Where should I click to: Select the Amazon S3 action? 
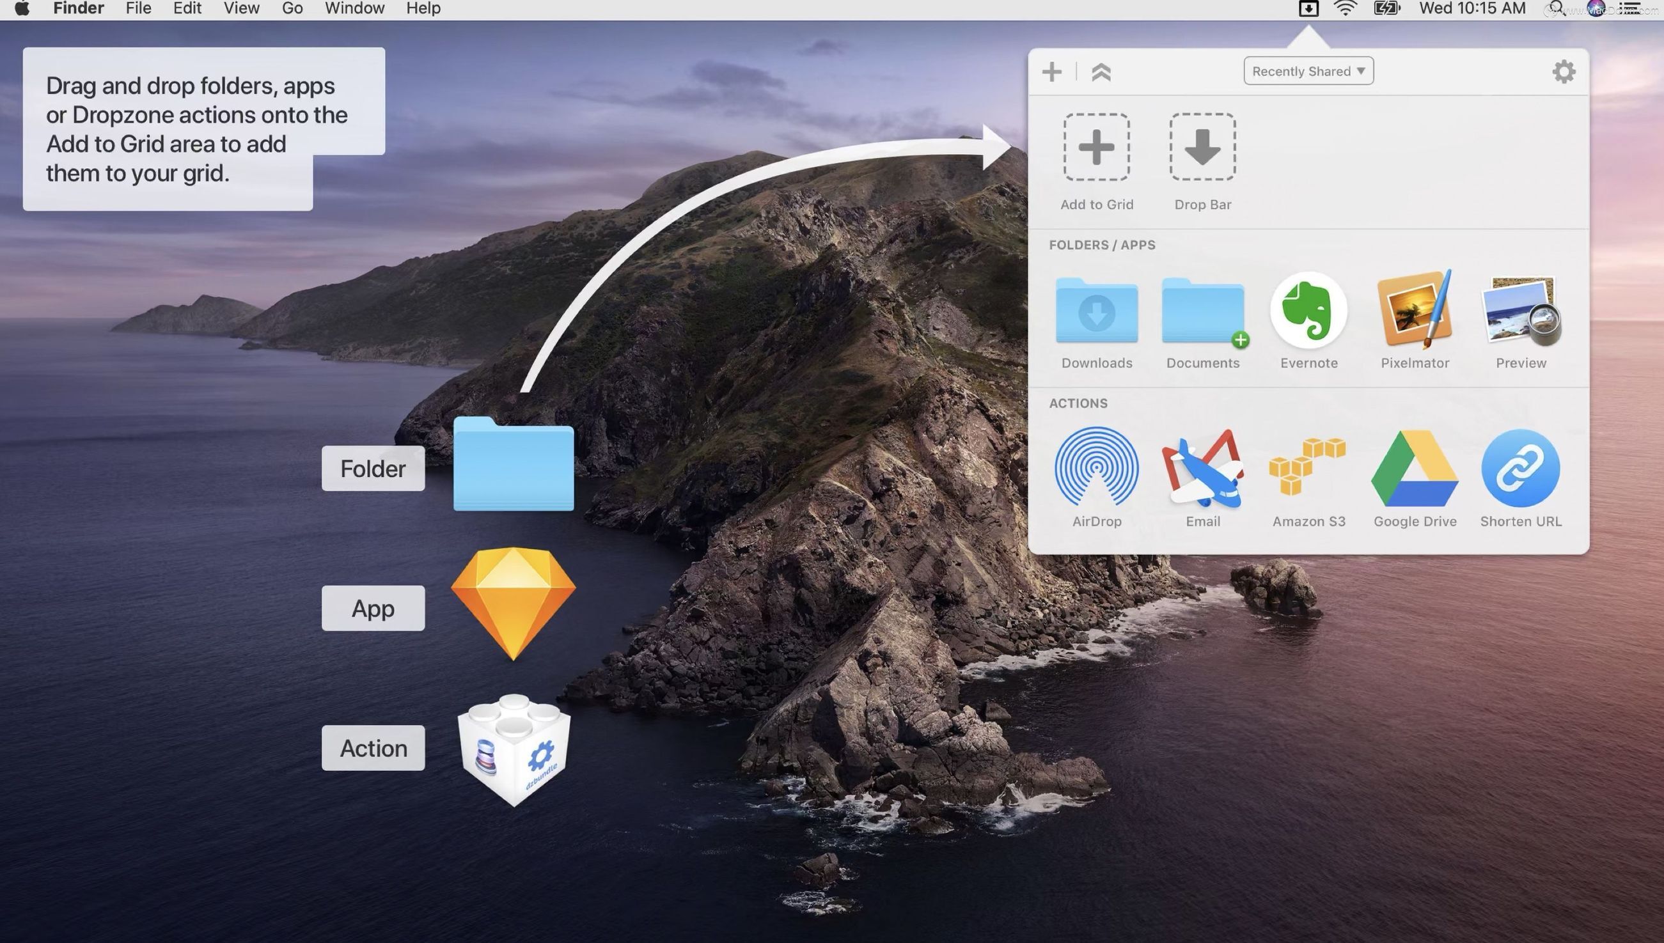pyautogui.click(x=1308, y=467)
